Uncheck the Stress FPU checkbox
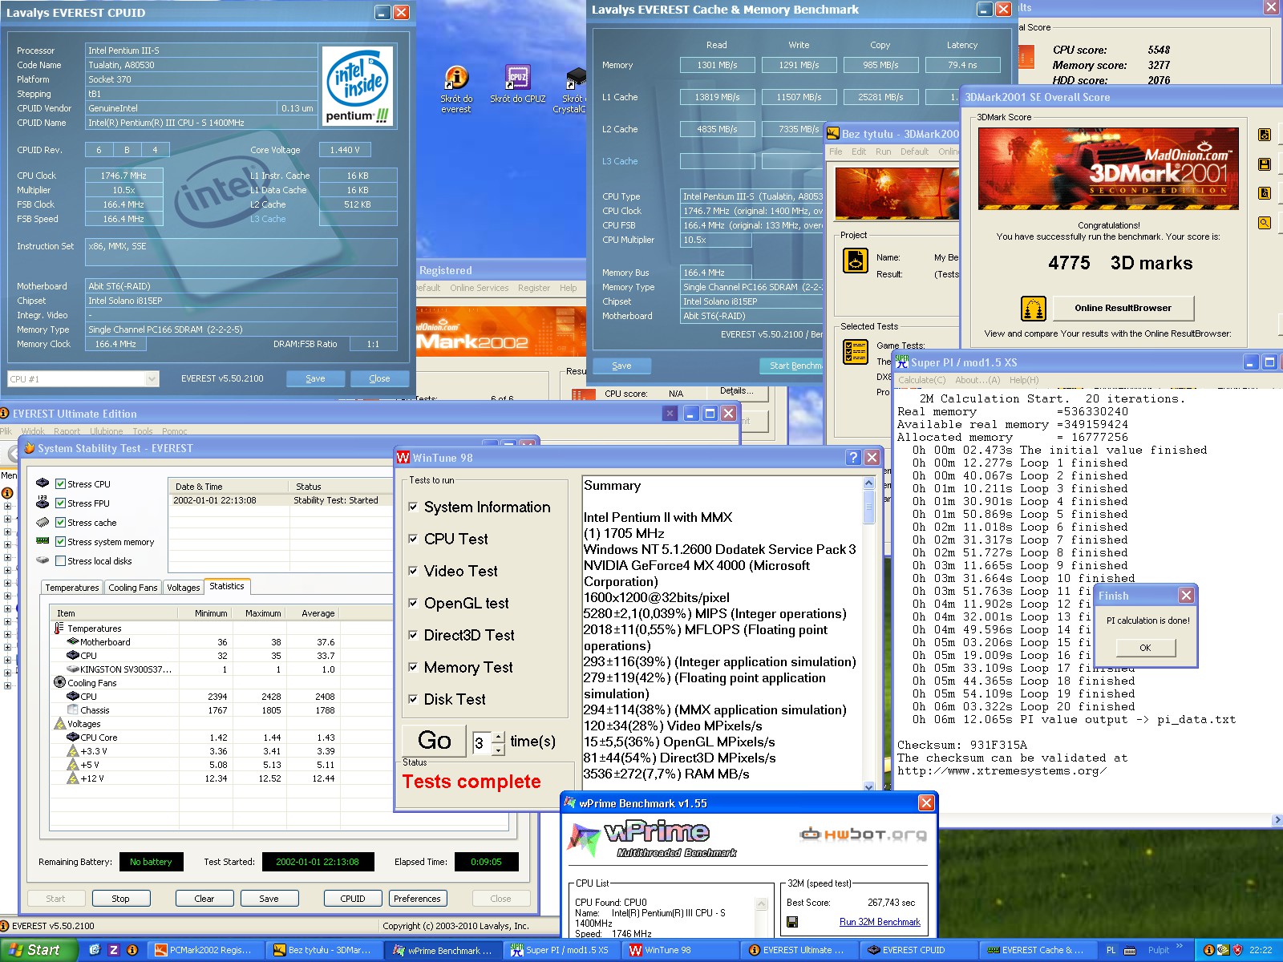This screenshot has height=962, width=1283. 60,503
